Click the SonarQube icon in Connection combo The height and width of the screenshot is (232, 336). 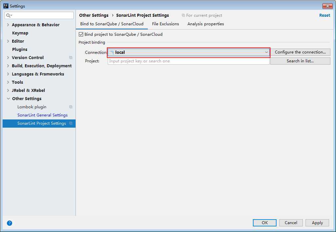112,53
